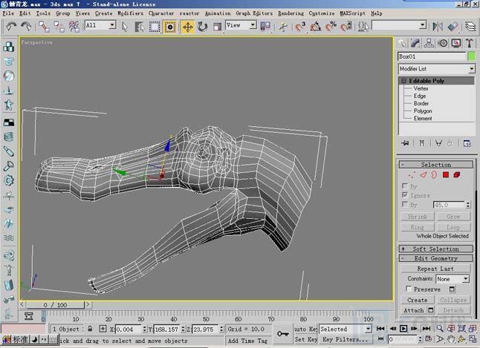Click the Attach button
Screen dimensions: 480x348
[x=414, y=310]
